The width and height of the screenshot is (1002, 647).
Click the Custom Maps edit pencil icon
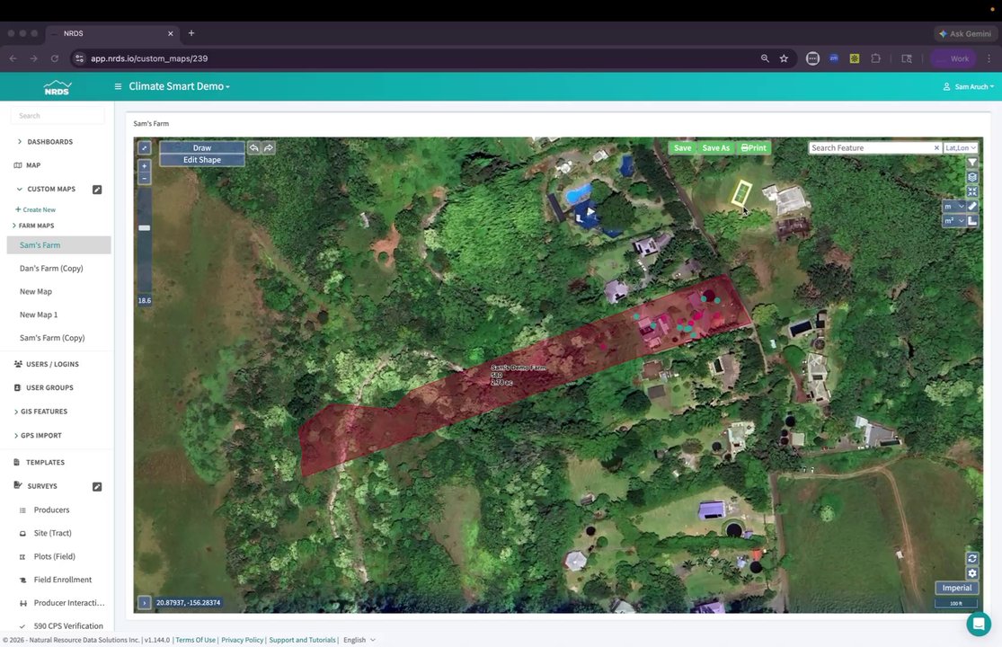tap(97, 190)
